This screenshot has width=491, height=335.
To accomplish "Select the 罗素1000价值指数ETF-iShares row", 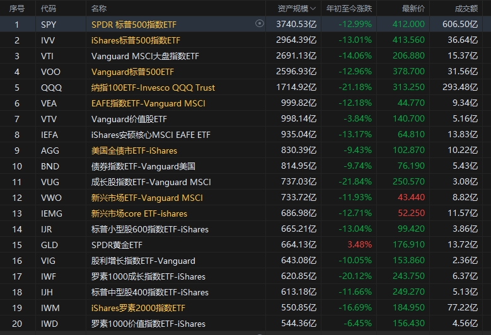I will (148, 324).
